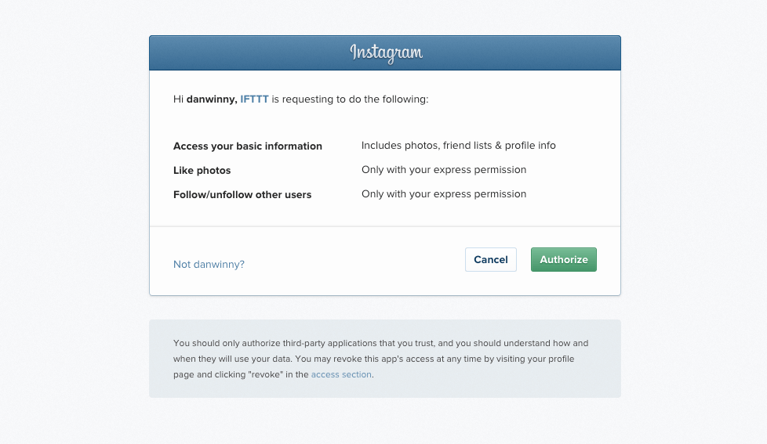This screenshot has width=767, height=444.
Task: Click the express permission text beside Like photos
Action: (x=444, y=170)
